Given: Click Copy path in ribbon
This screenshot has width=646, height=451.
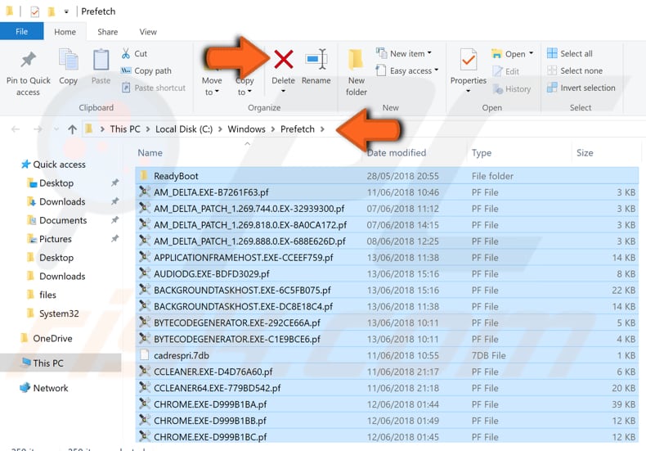Looking at the screenshot, I should point(146,71).
